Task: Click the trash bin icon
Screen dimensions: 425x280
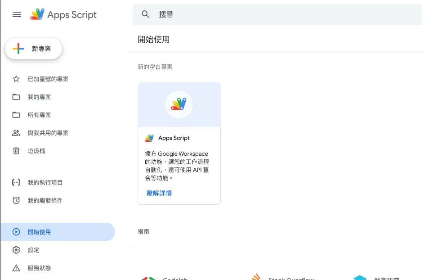Action: click(x=16, y=151)
